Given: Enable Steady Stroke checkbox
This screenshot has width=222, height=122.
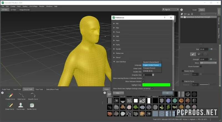Looking at the screenshot, I should click(x=183, y=71).
